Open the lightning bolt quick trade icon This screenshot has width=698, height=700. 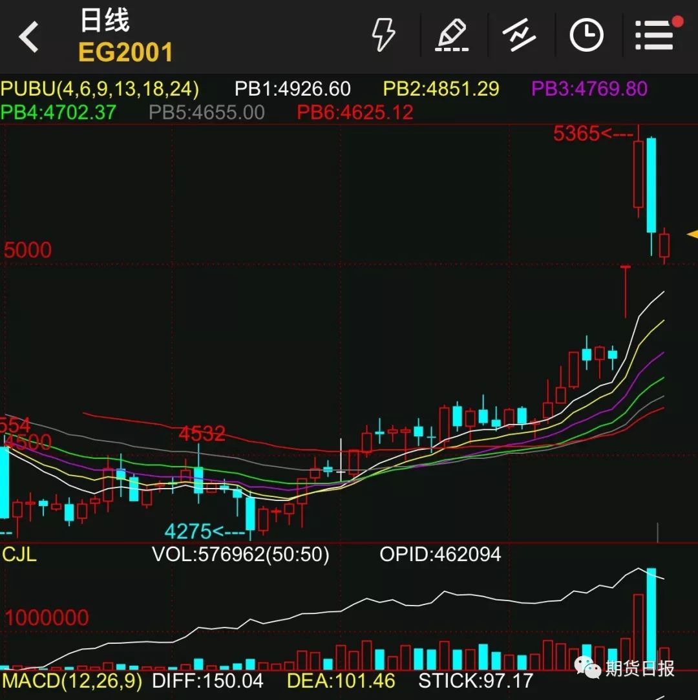click(x=383, y=35)
